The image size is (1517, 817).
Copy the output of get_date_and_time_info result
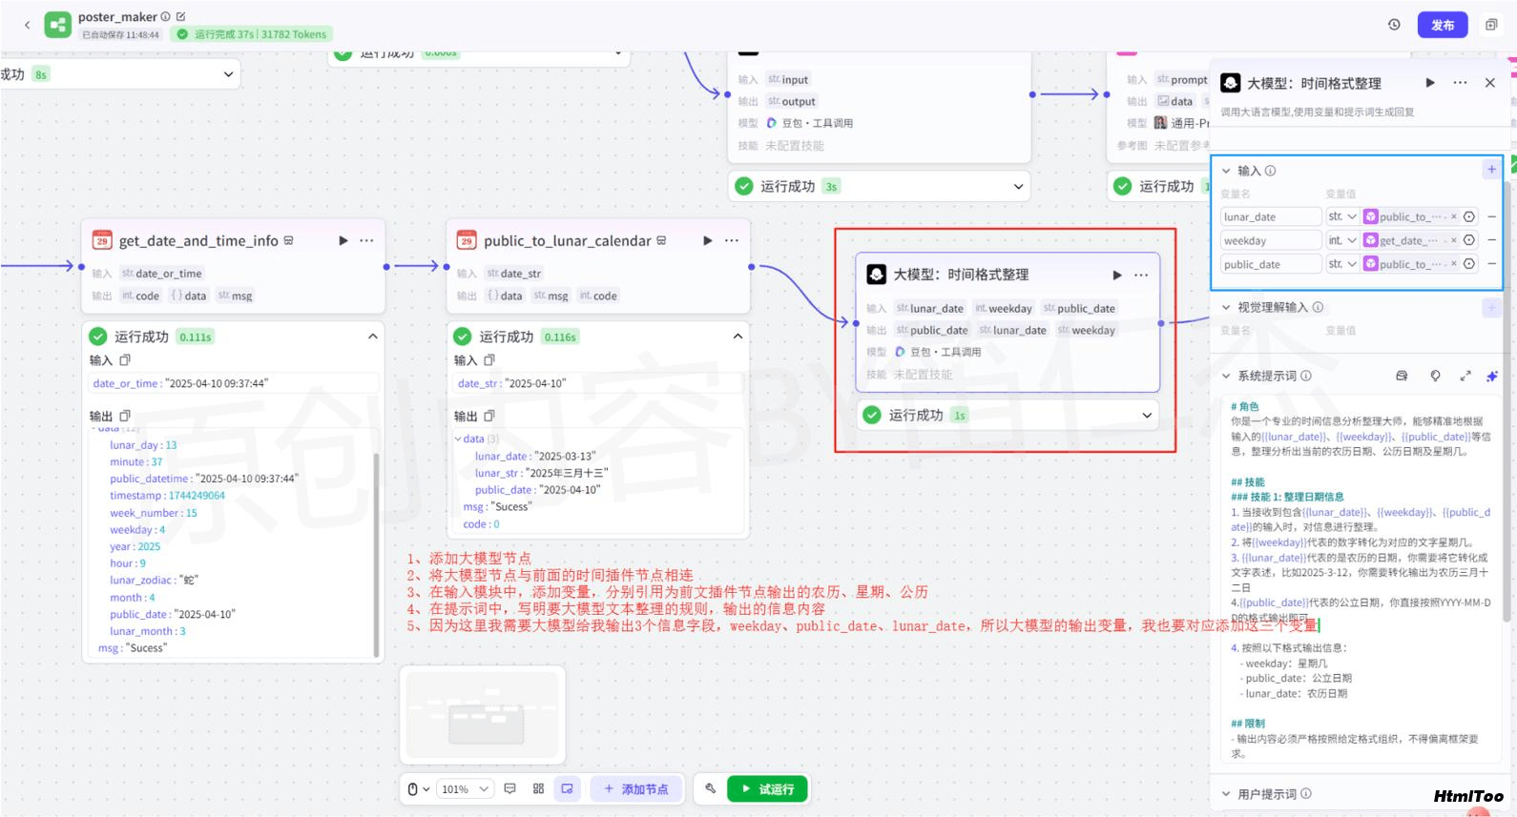coord(125,416)
